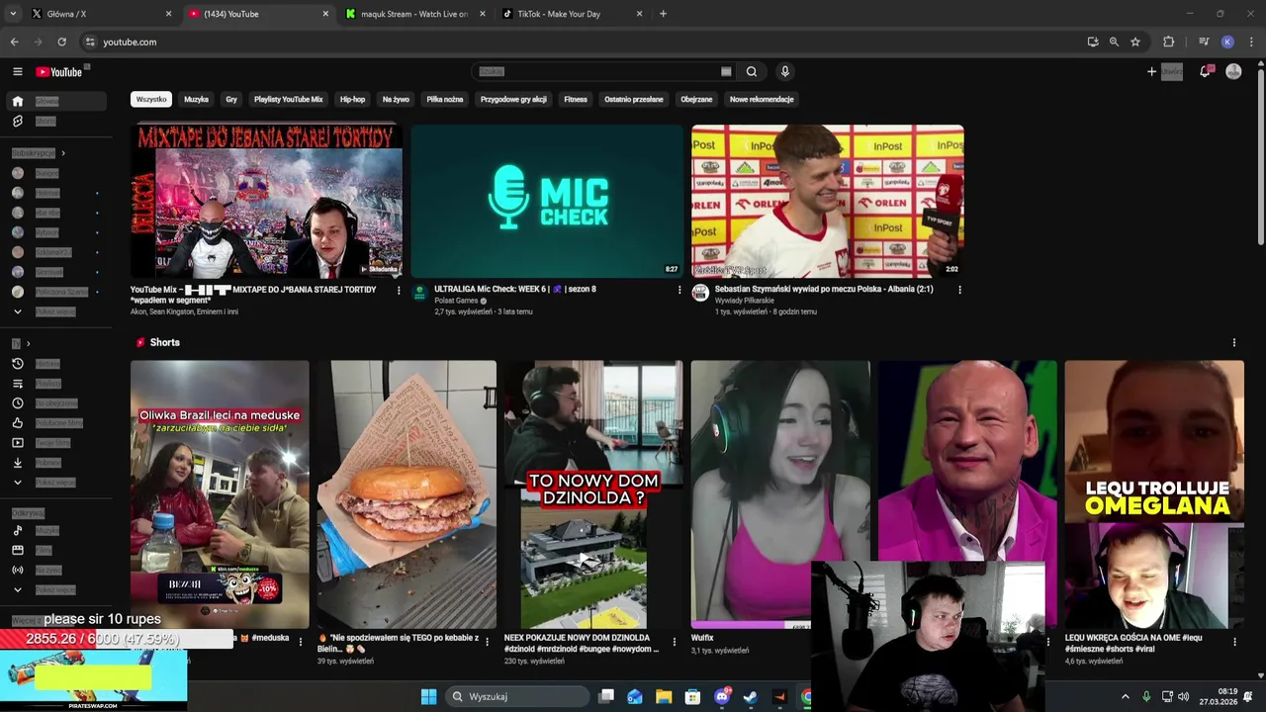Open YouTube notifications bell
The image size is (1266, 712).
(x=1205, y=71)
